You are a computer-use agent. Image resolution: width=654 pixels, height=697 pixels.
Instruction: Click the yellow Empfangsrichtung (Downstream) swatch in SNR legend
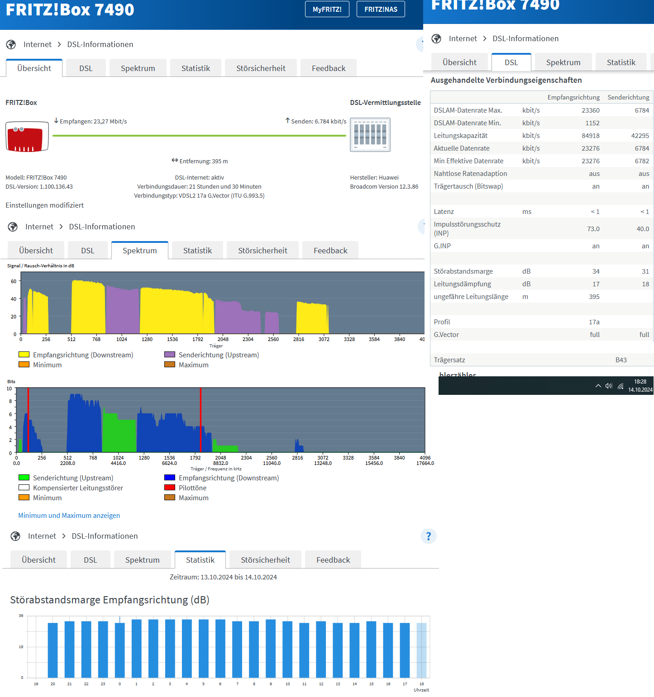tap(24, 355)
